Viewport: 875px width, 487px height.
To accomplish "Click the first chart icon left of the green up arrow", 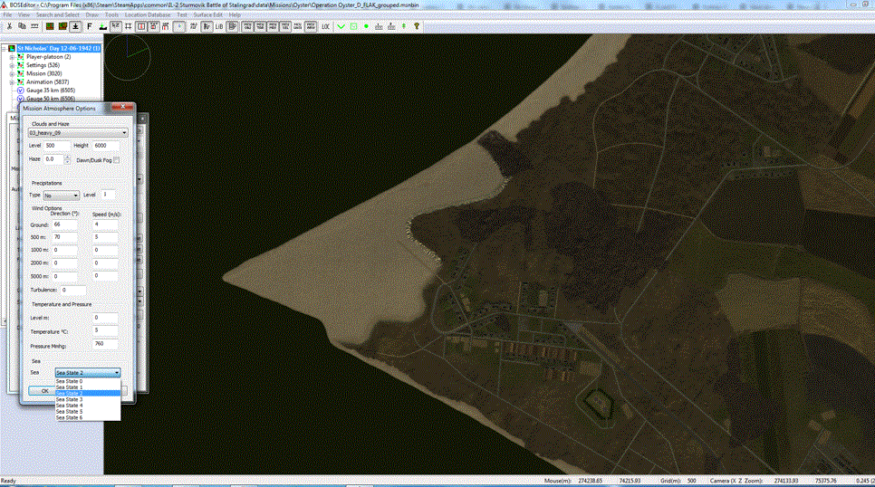I will [x=379, y=26].
